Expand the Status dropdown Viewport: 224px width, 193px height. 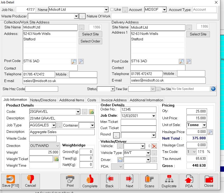pyautogui.click(x=113, y=89)
